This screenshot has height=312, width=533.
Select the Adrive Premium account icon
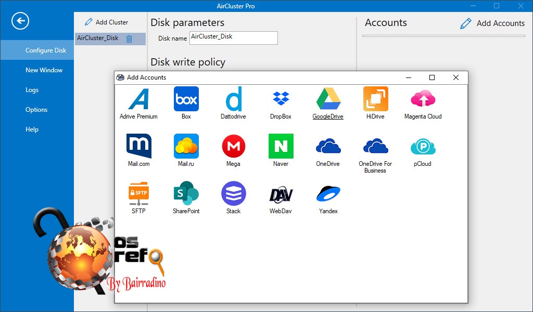coord(138,99)
